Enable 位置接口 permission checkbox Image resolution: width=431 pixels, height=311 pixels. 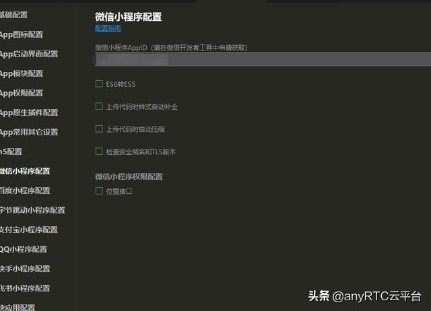pyautogui.click(x=99, y=191)
